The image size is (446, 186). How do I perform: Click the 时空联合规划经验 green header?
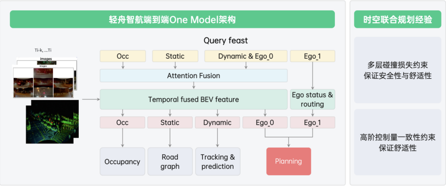tap(398, 19)
